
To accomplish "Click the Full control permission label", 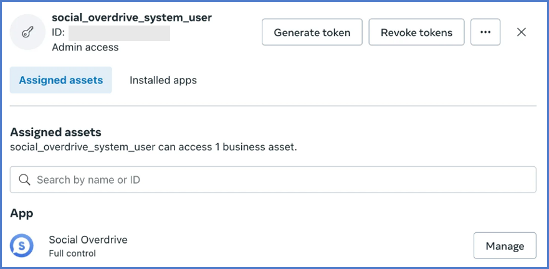I will pyautogui.click(x=72, y=253).
